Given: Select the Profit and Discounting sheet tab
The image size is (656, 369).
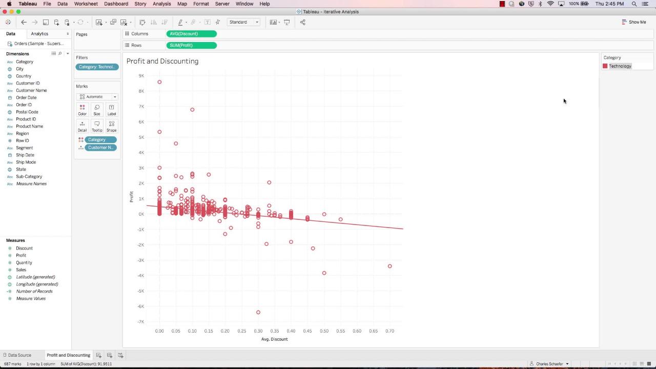Looking at the screenshot, I should pyautogui.click(x=68, y=355).
